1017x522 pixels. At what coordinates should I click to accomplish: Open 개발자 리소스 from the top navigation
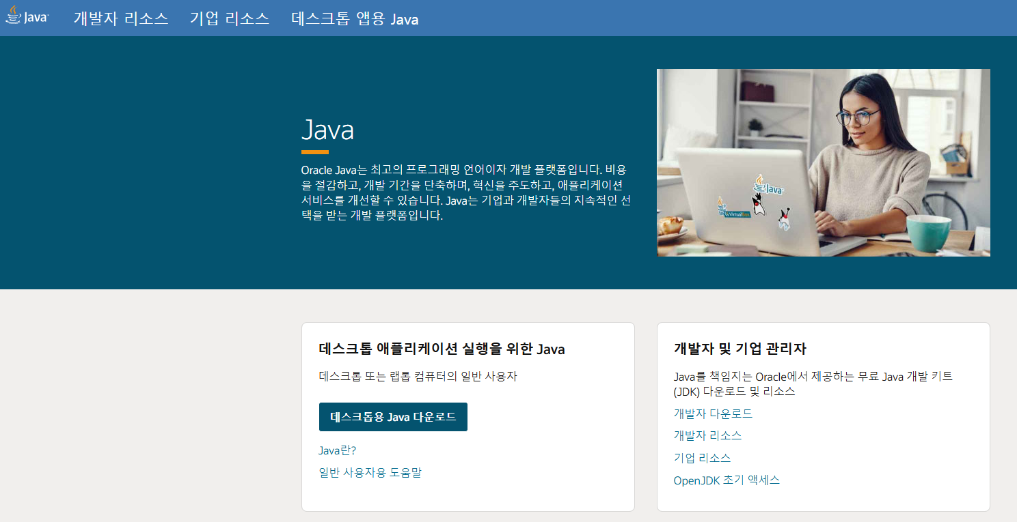[x=121, y=19]
